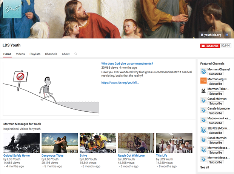Screen dimensions: 234x174
Task: Click the Canale Mormone avatar icon
Action: (203, 110)
